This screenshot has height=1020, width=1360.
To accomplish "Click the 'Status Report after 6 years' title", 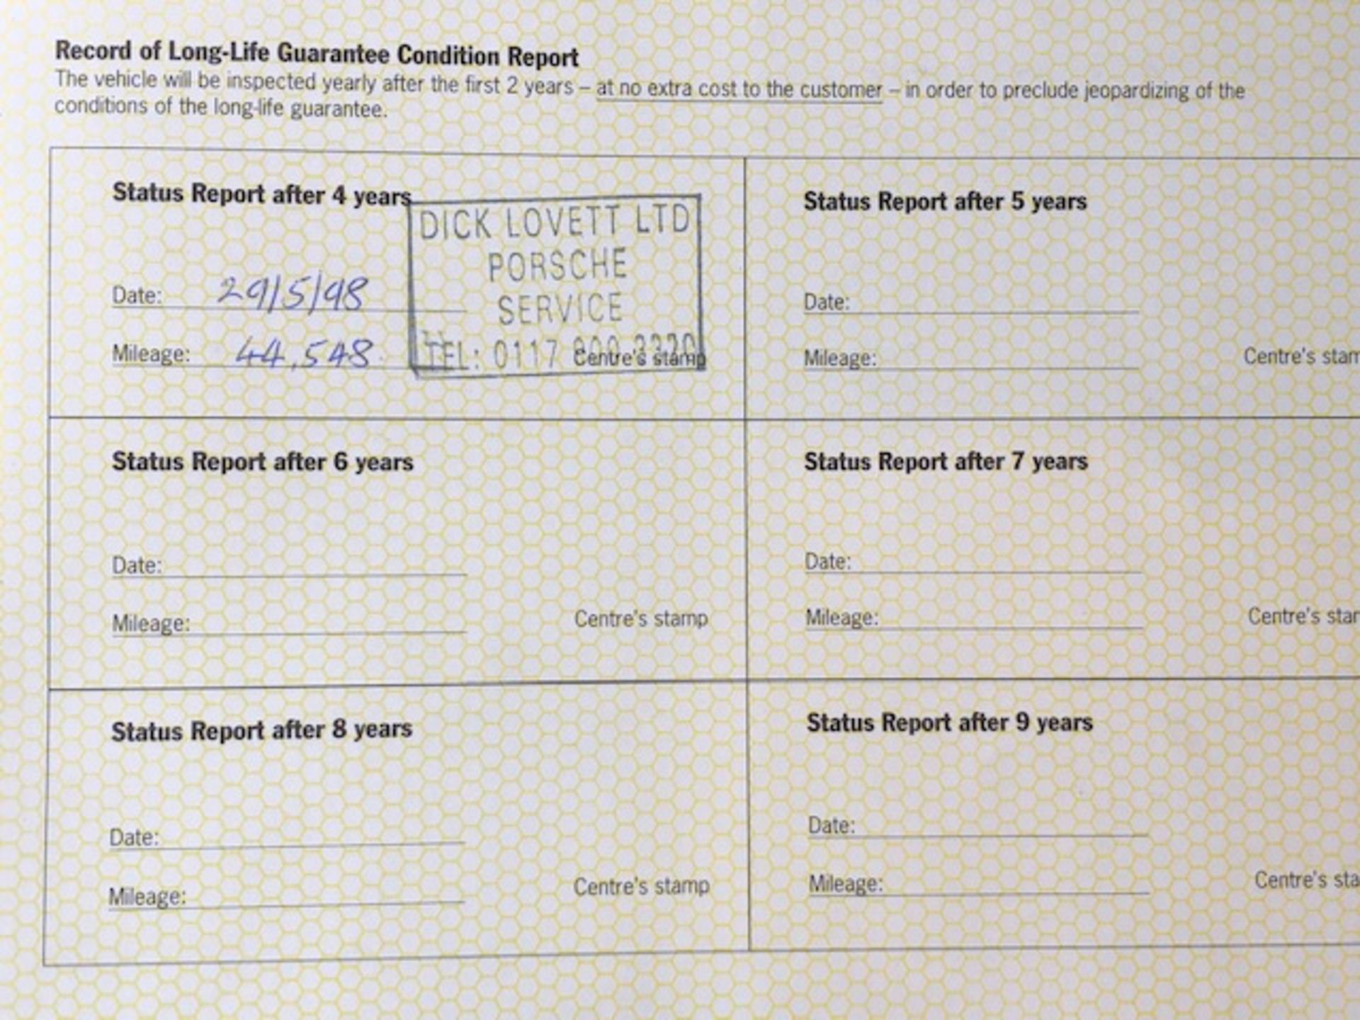I will (262, 462).
